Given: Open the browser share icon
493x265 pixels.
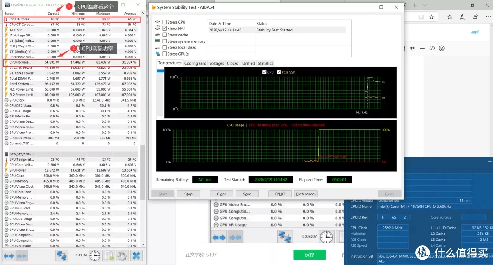Looking at the screenshot, I should [475, 17].
